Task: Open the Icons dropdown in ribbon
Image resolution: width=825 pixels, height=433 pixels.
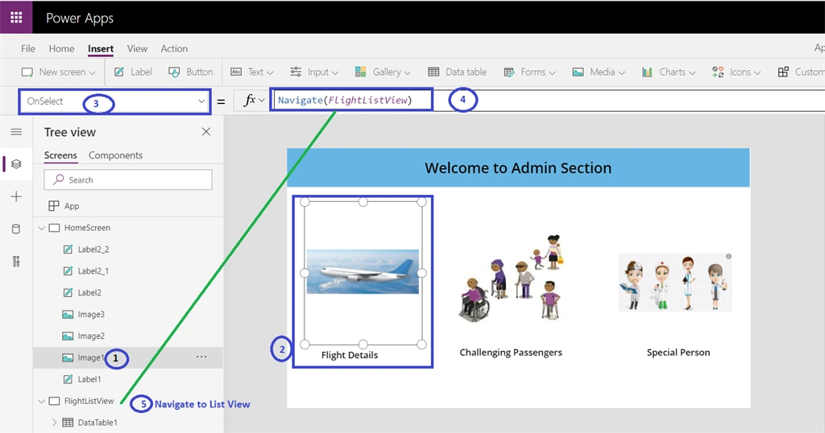Action: tap(736, 72)
